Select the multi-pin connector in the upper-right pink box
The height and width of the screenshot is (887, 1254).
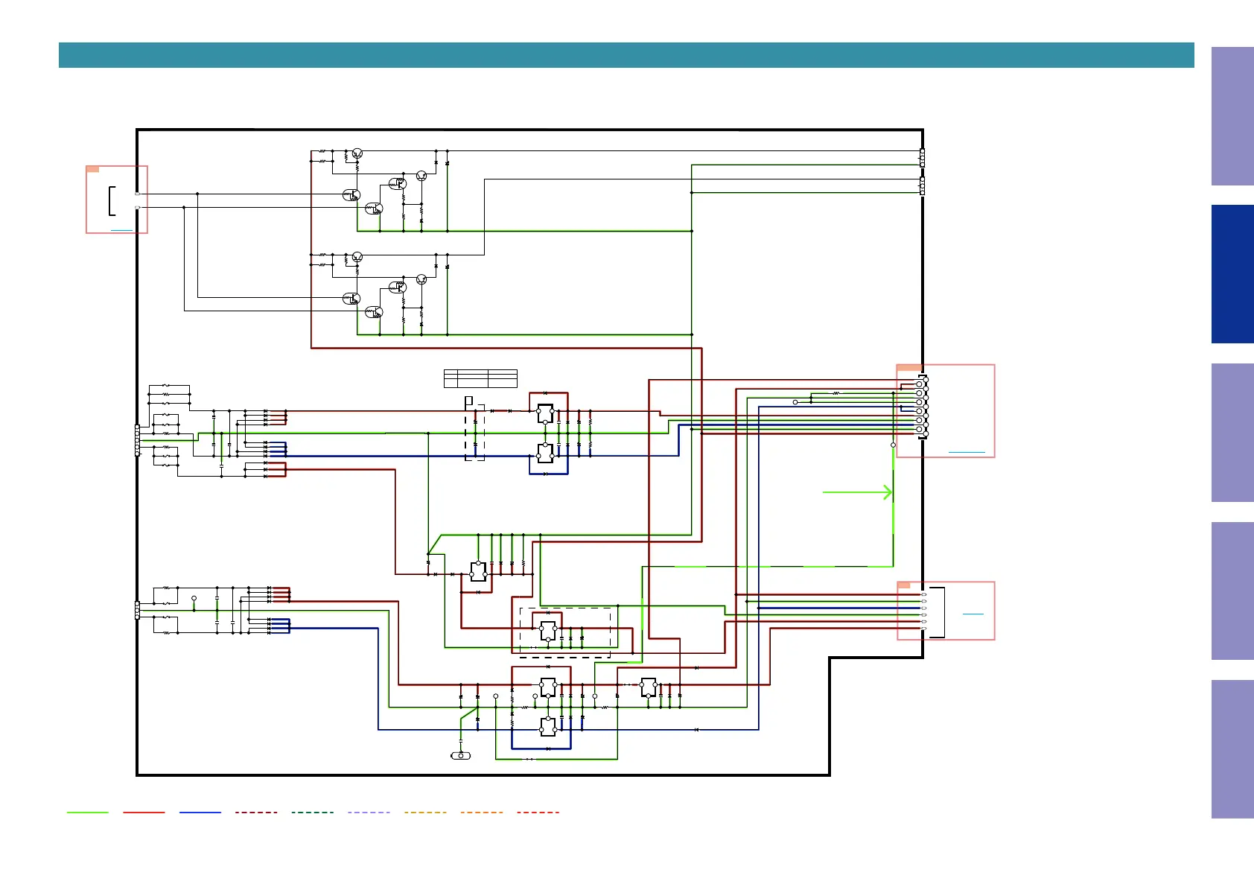tap(922, 407)
